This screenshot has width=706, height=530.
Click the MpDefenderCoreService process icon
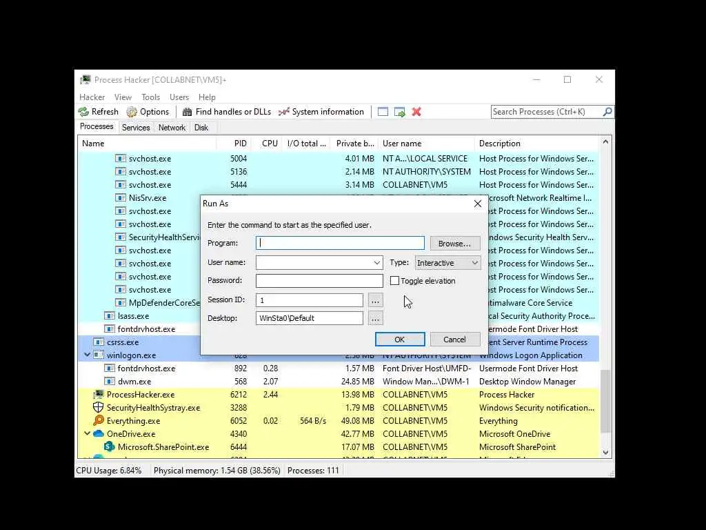(120, 303)
